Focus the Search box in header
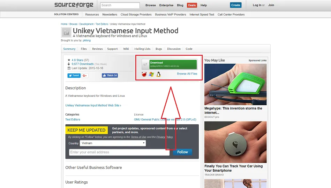 pos(120,5)
